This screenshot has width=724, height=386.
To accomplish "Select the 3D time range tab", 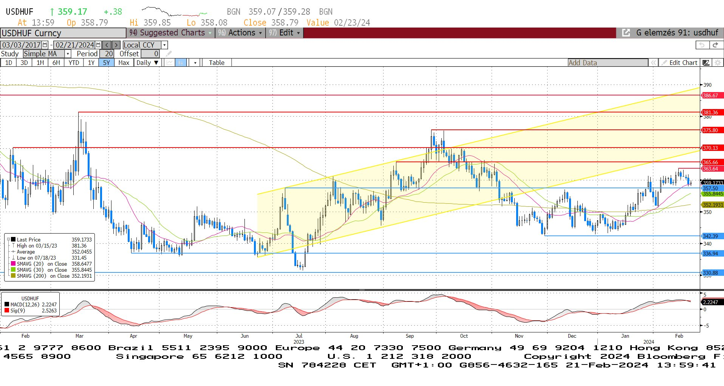I will coord(24,63).
